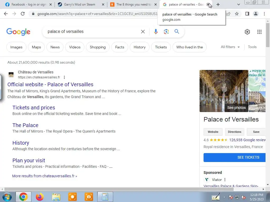The width and height of the screenshot is (270, 202).
Task: Open the map thumbnail in knowledge panel
Action: (x=257, y=80)
